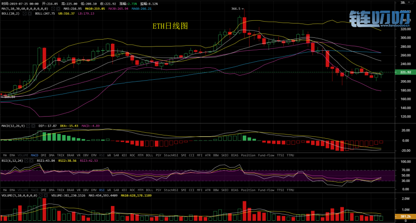
Task: Open settings for MA(5,10,30,60) indicator
Action: click(53, 9)
